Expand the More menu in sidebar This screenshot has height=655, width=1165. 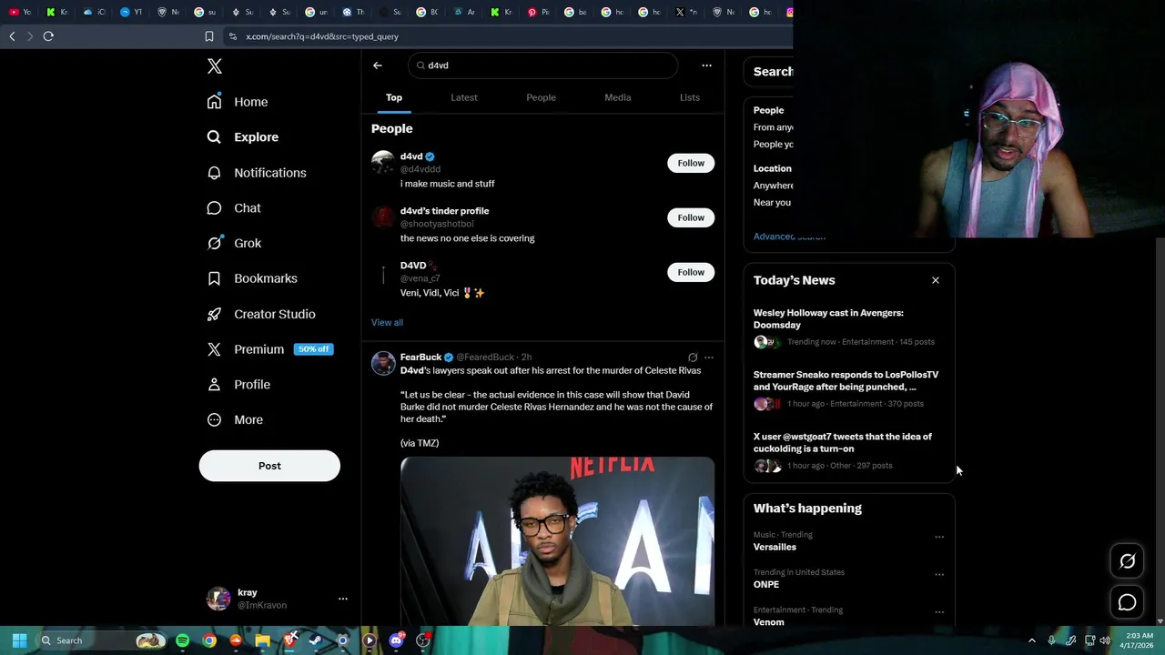pyautogui.click(x=234, y=420)
